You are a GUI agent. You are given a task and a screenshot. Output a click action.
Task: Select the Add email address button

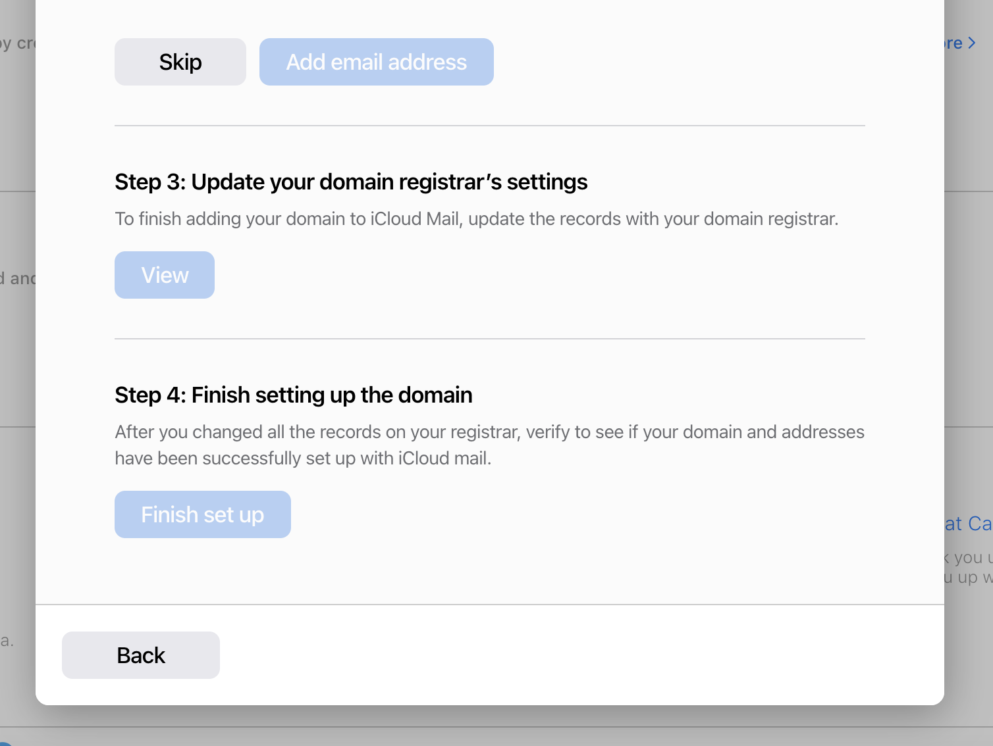pyautogui.click(x=377, y=62)
